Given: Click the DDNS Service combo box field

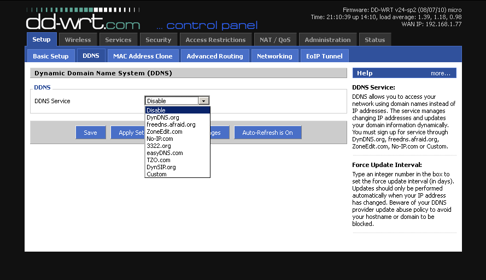Looking at the screenshot, I should coord(177,101).
